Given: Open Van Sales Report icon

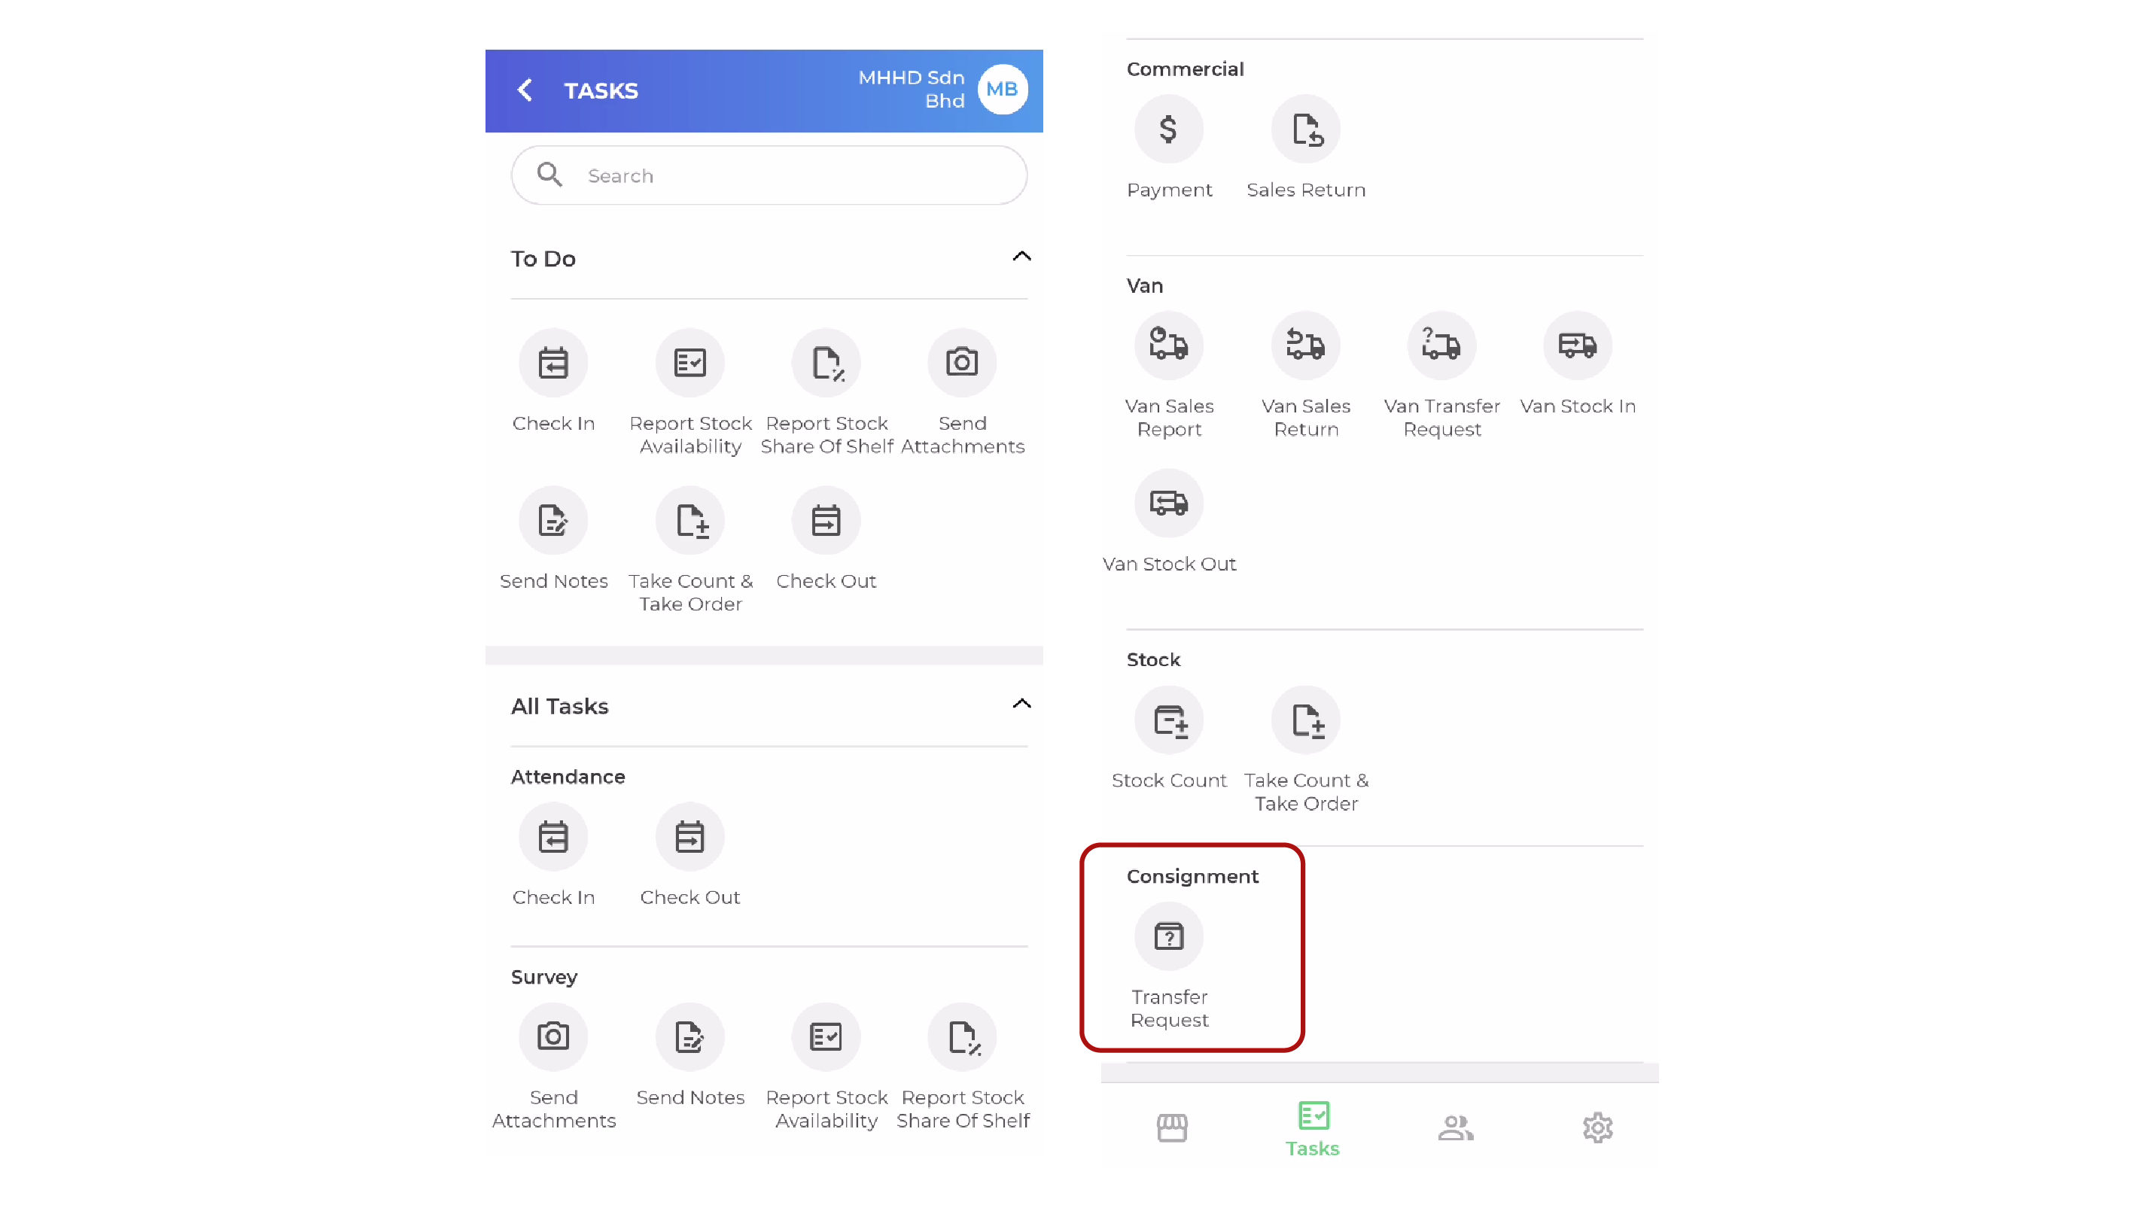Looking at the screenshot, I should click(1169, 345).
